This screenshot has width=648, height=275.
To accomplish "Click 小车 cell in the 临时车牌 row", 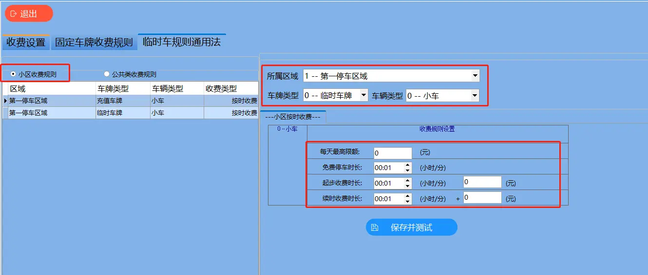I will [177, 113].
